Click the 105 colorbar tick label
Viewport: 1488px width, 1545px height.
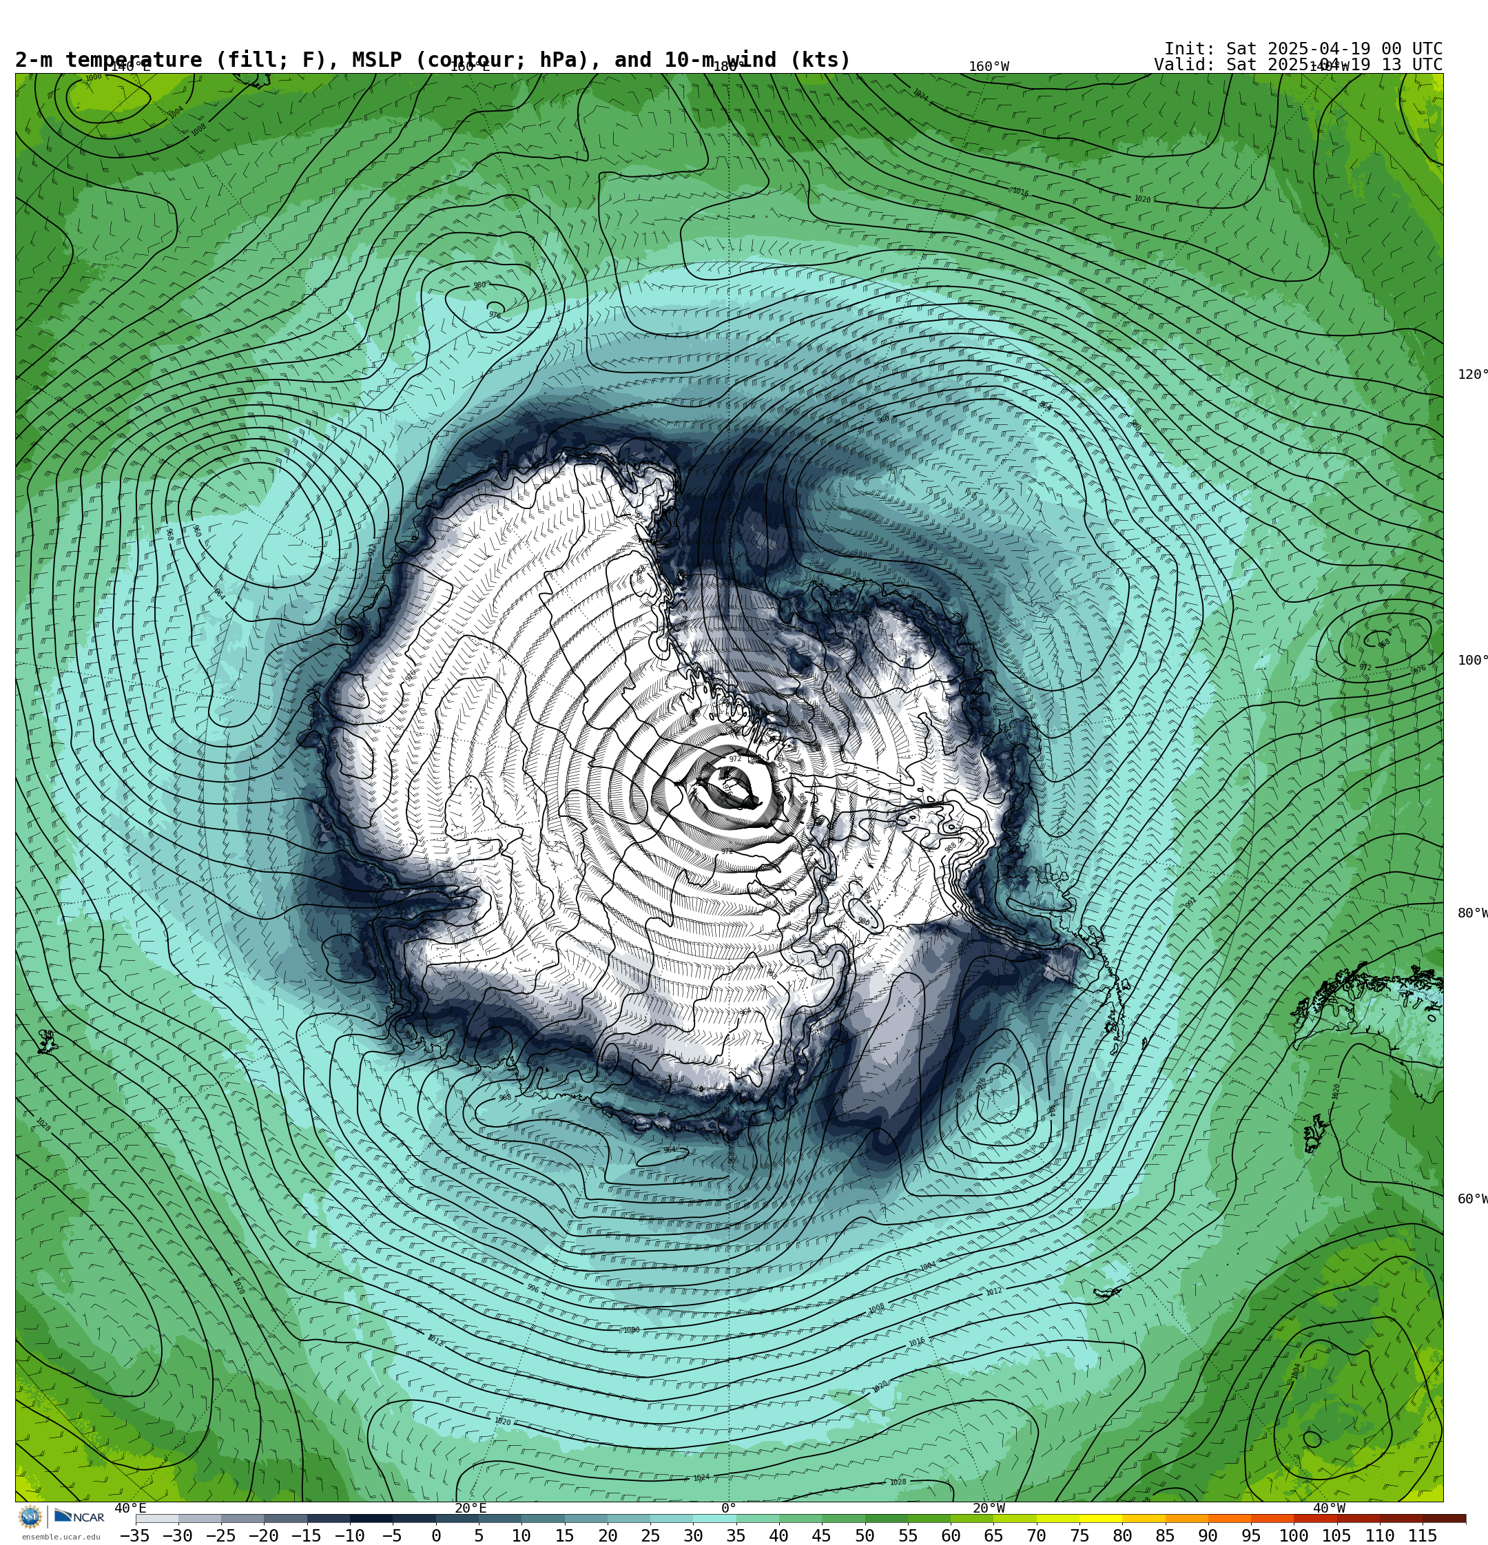(x=1336, y=1536)
